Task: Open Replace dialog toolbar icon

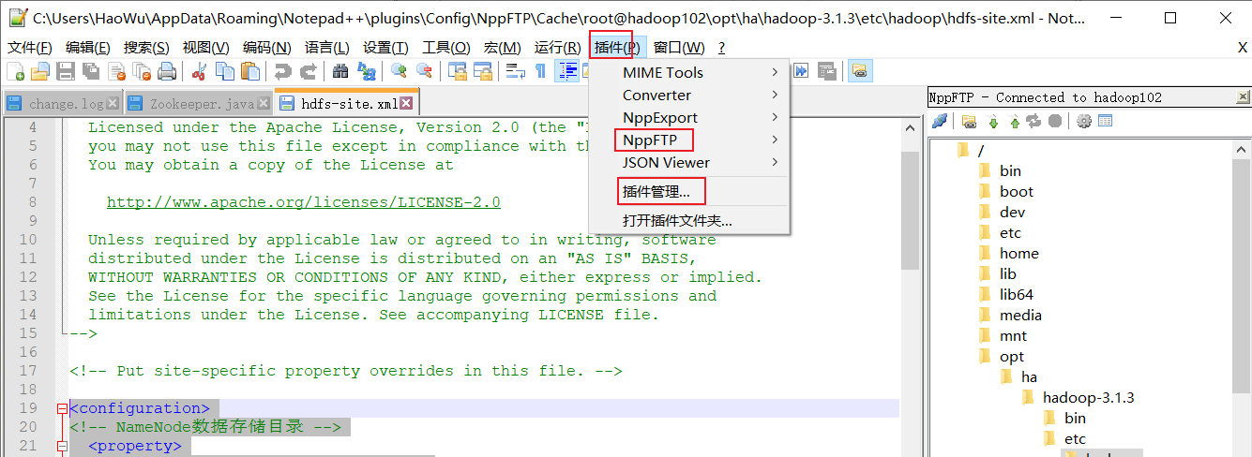Action: 366,71
